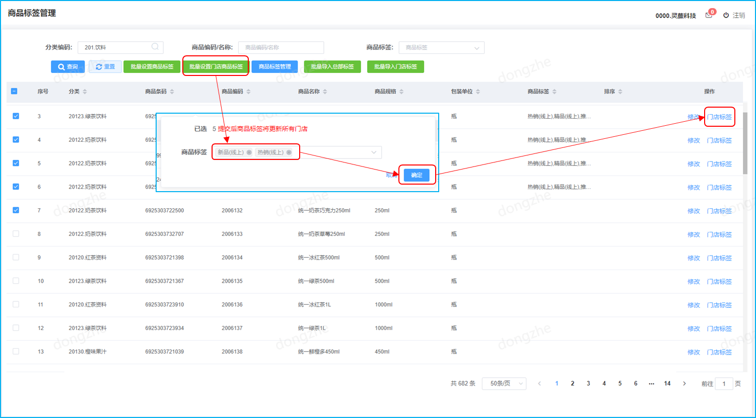Click the search magnifier in 分类编码 field
The image size is (756, 418).
[155, 47]
